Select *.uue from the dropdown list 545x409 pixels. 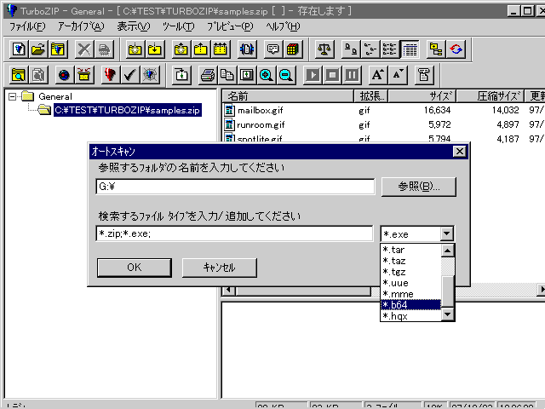(410, 283)
